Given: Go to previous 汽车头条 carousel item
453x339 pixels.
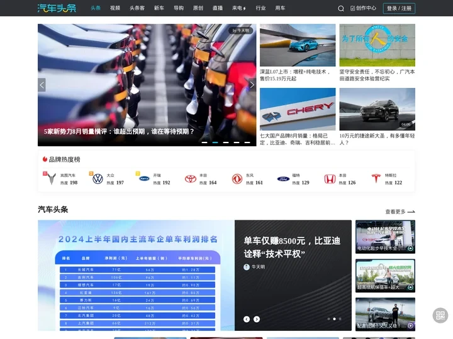Looking at the screenshot, I should (x=247, y=319).
